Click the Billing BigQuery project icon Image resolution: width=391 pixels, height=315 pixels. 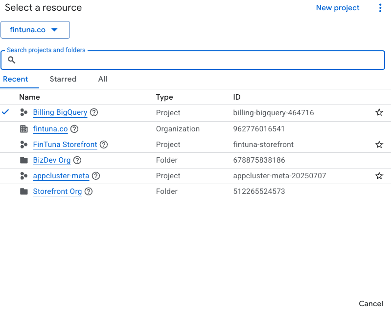coord(23,112)
